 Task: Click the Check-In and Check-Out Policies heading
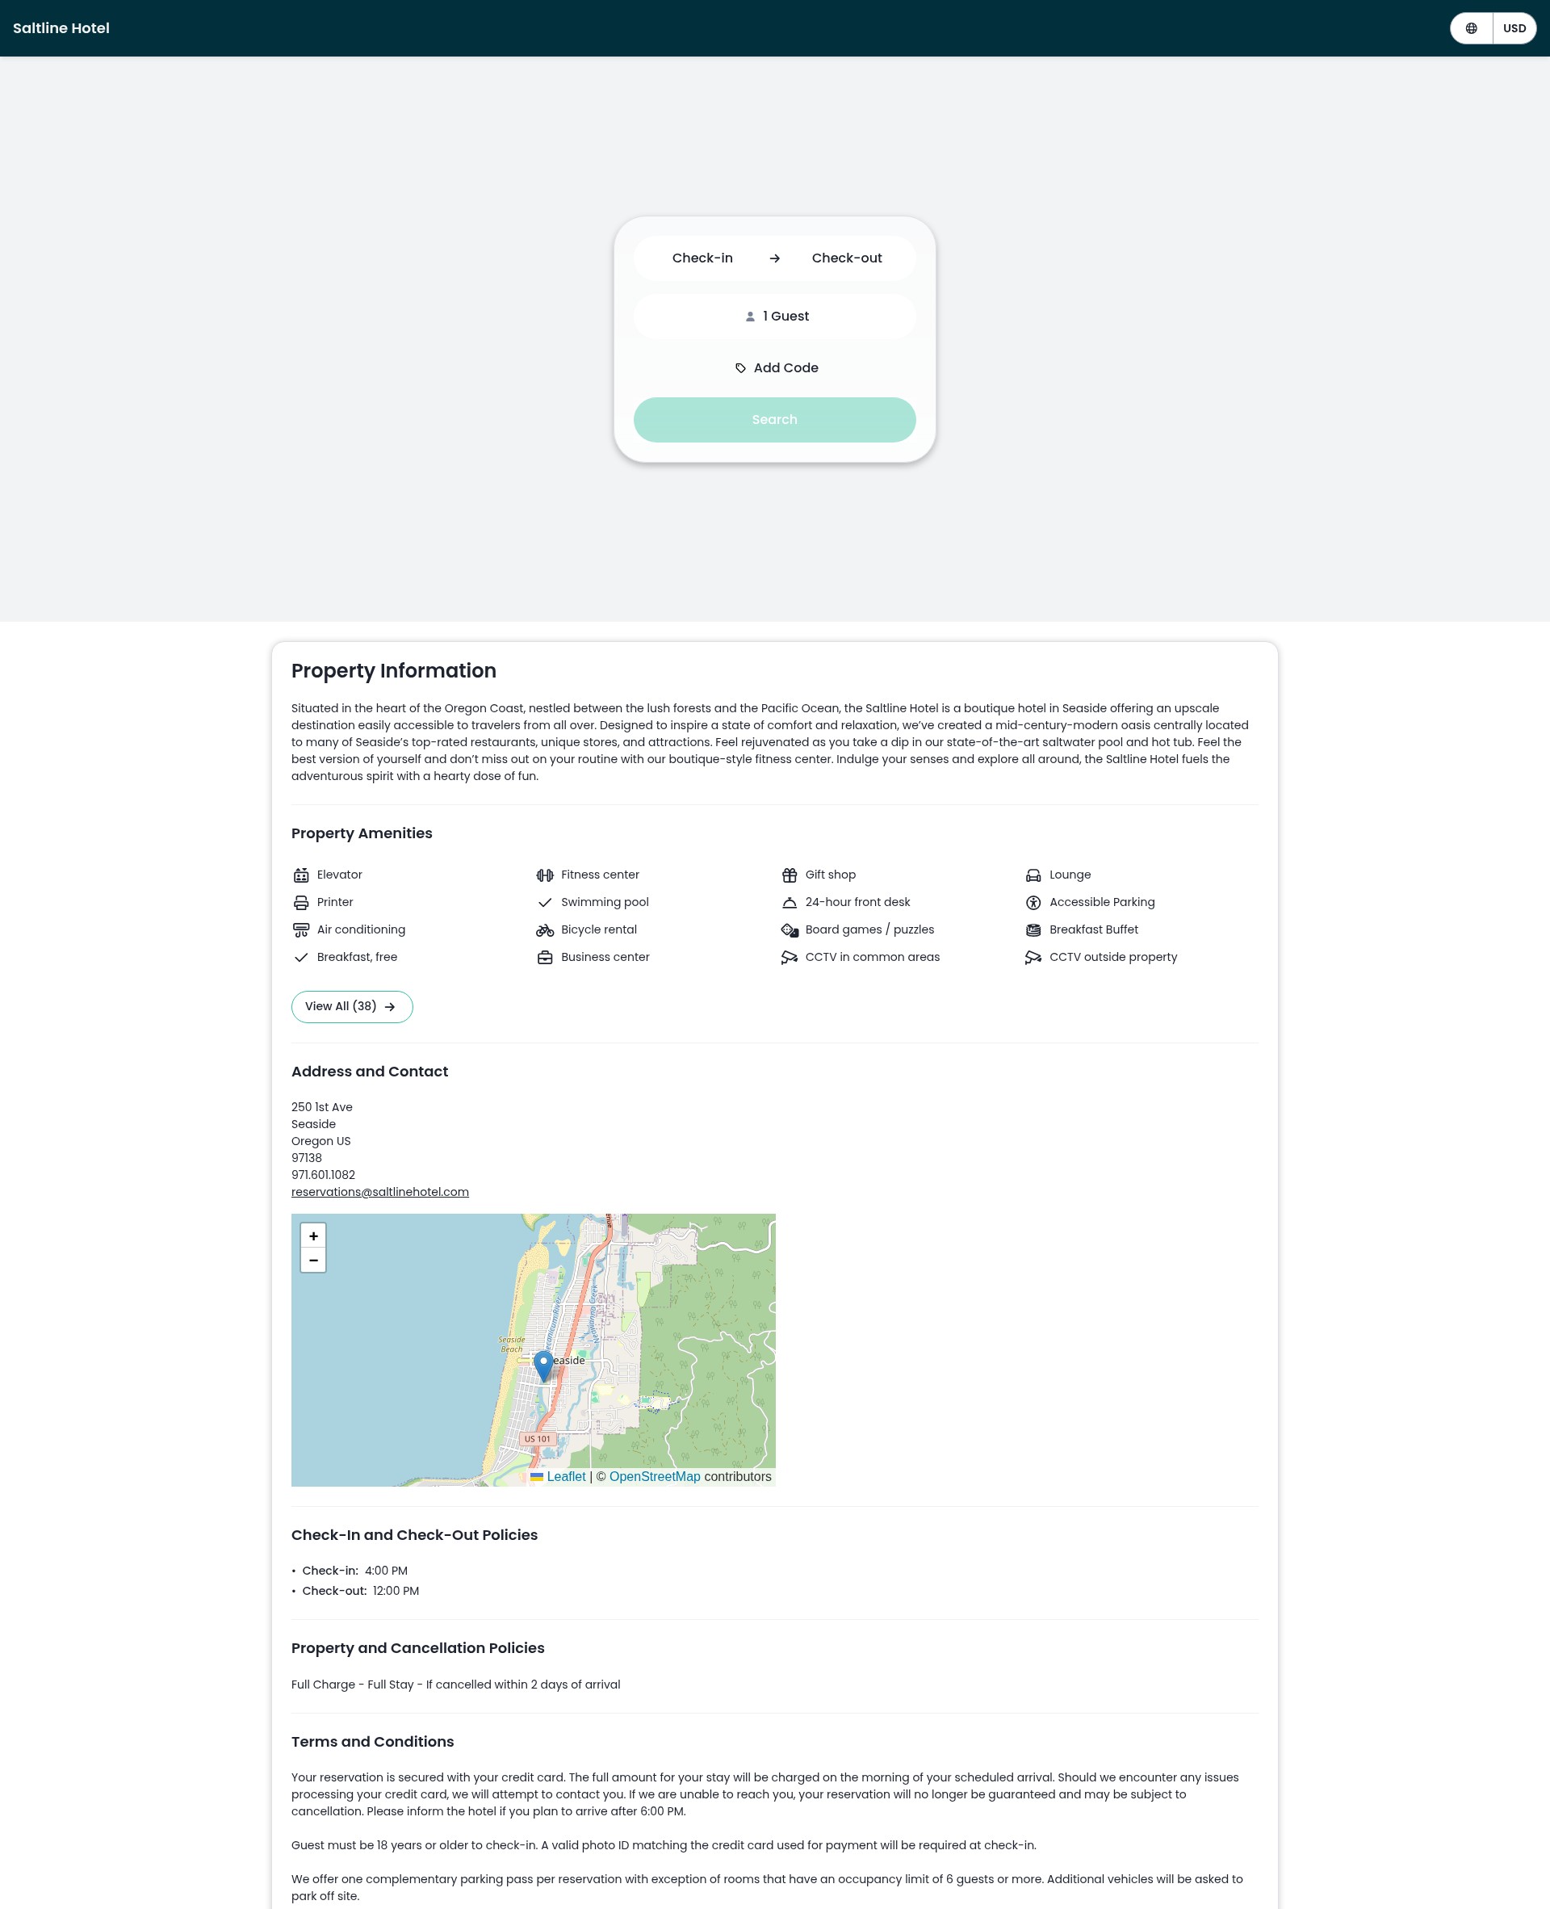pyautogui.click(x=414, y=1535)
